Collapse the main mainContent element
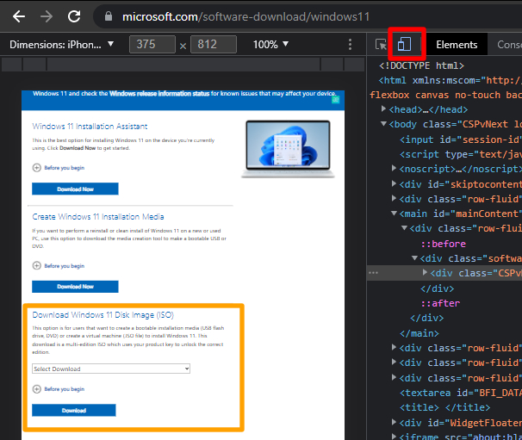This screenshot has height=440, width=522. [394, 214]
